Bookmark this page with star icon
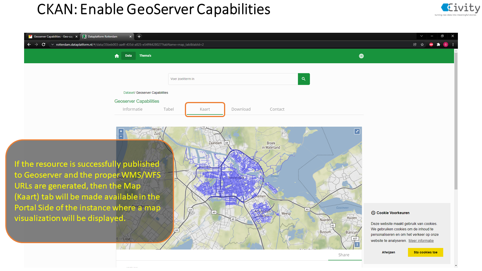The width and height of the screenshot is (482, 271). point(422,44)
